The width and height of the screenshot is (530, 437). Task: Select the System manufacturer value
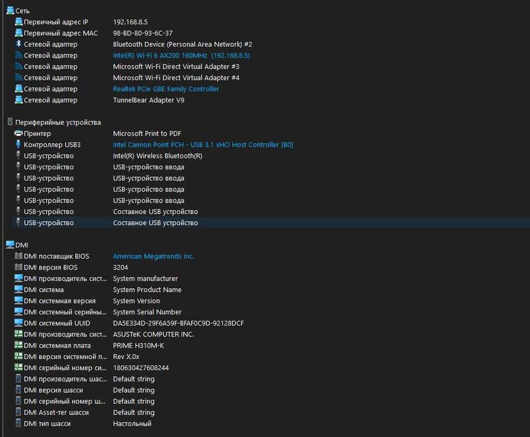click(146, 279)
